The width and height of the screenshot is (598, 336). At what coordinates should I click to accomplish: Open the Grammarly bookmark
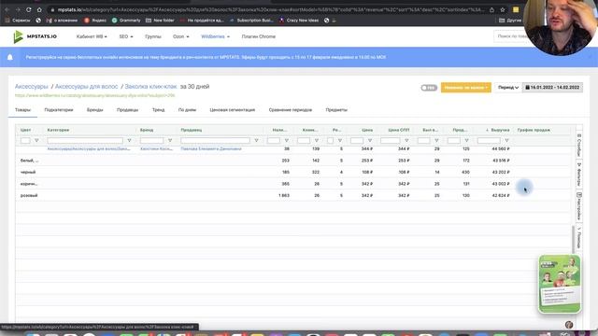[x=126, y=21]
